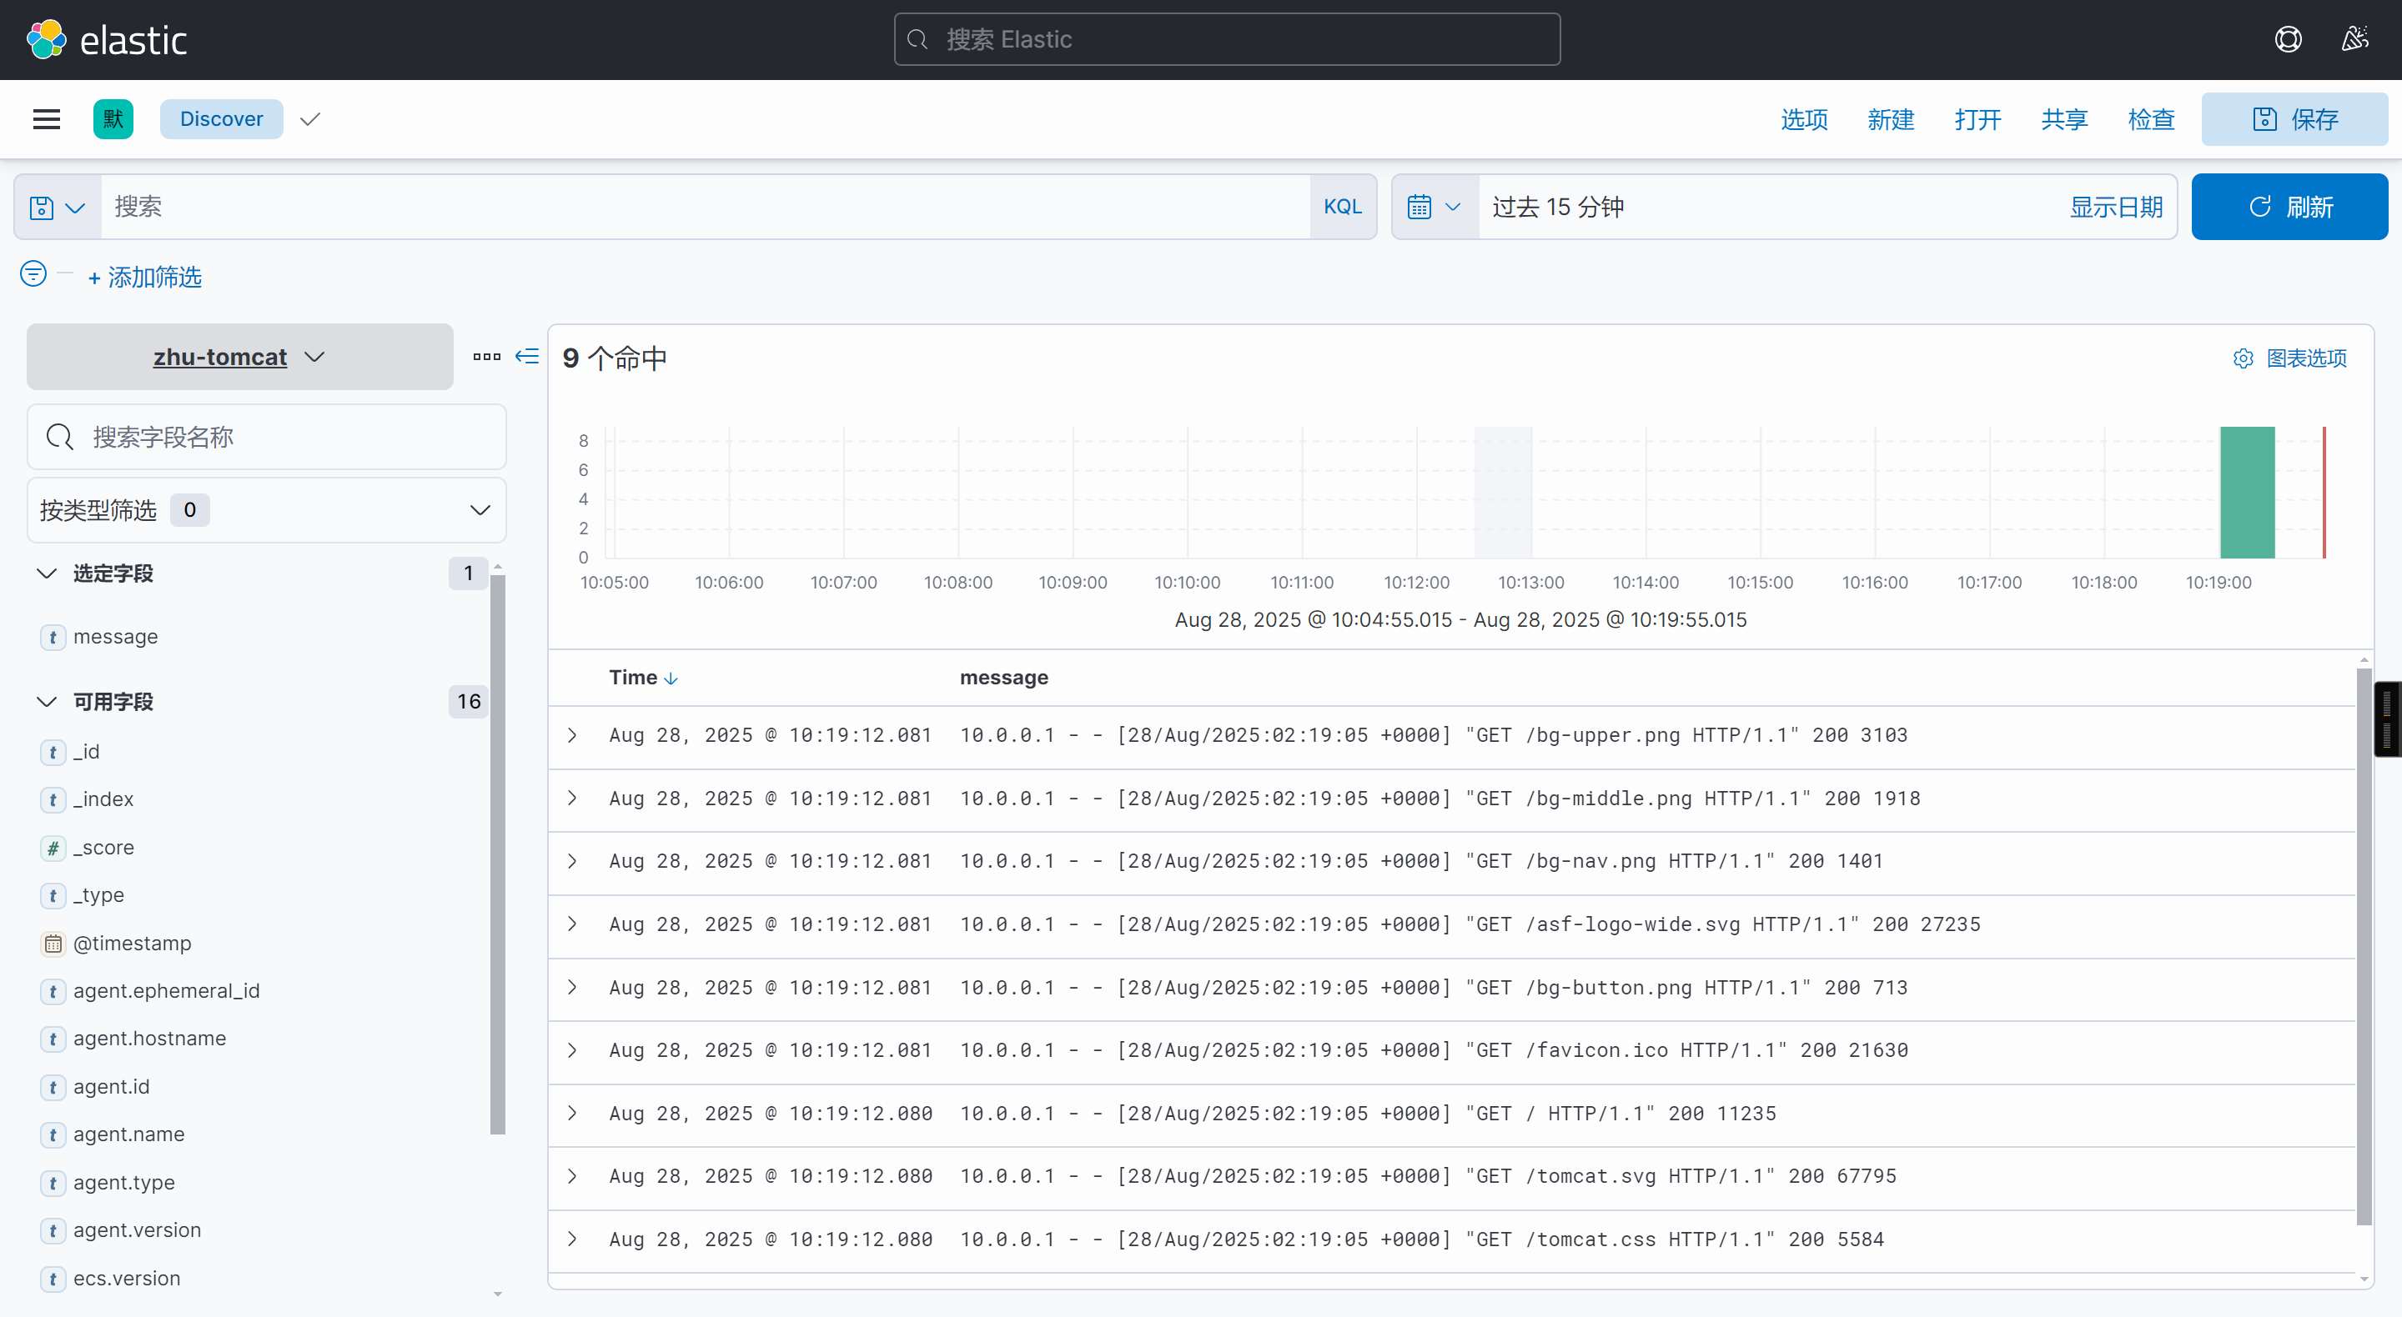Click the /bg-button.png log message

coord(1435,988)
